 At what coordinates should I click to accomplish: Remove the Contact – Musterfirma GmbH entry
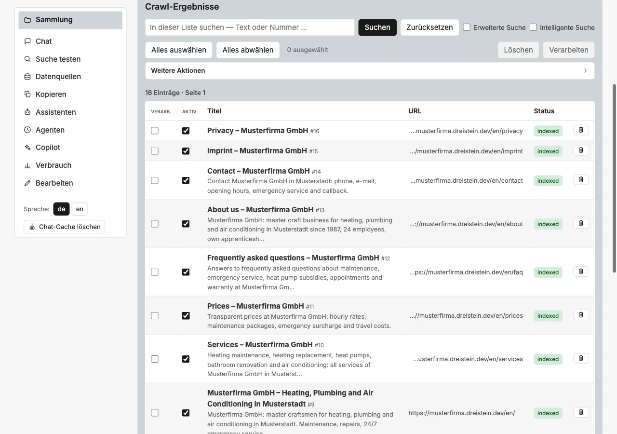pyautogui.click(x=581, y=180)
